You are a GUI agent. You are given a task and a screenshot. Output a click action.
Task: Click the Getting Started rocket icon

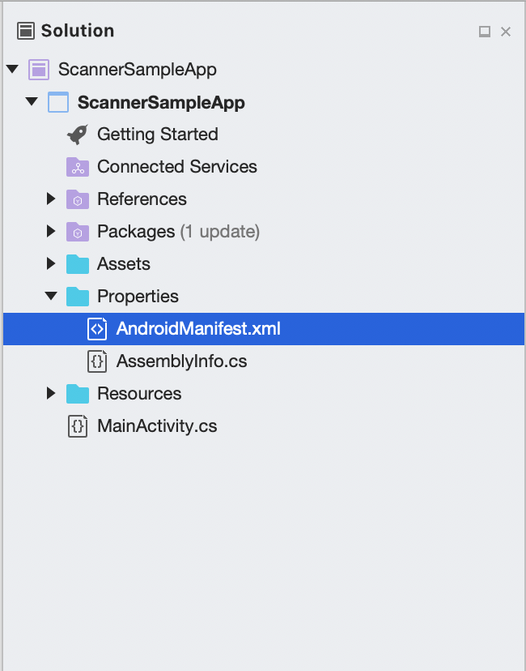(78, 135)
